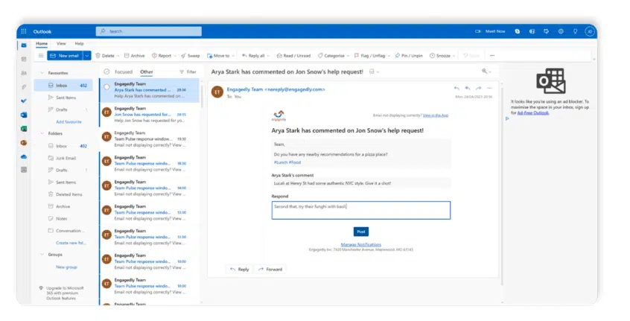The width and height of the screenshot is (630, 321).
Task: Open the Jon Snow has requested email
Action: pyautogui.click(x=150, y=115)
